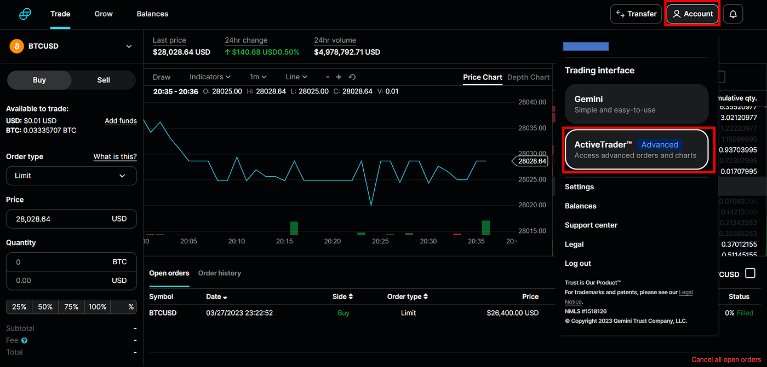Open the Indicators dropdown
The height and width of the screenshot is (367, 767).
[210, 77]
